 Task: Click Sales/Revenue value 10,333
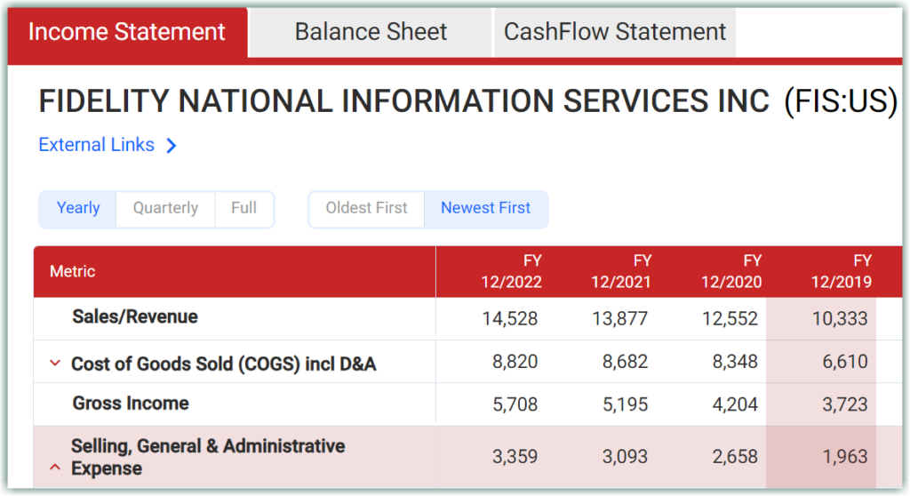840,319
